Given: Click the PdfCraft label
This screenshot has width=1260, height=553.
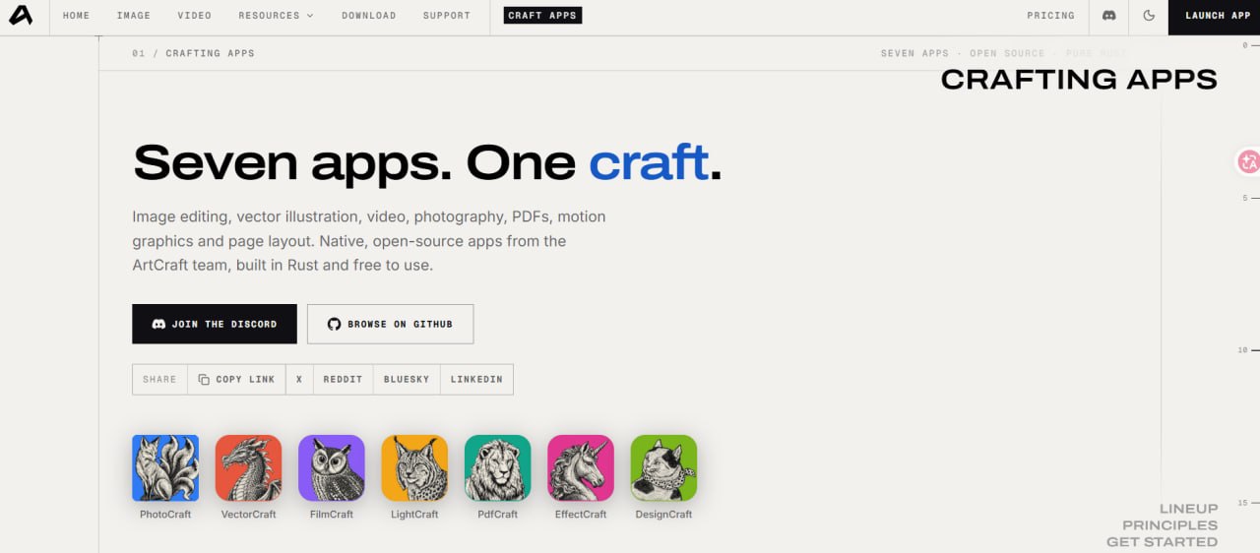Looking at the screenshot, I should (x=498, y=515).
